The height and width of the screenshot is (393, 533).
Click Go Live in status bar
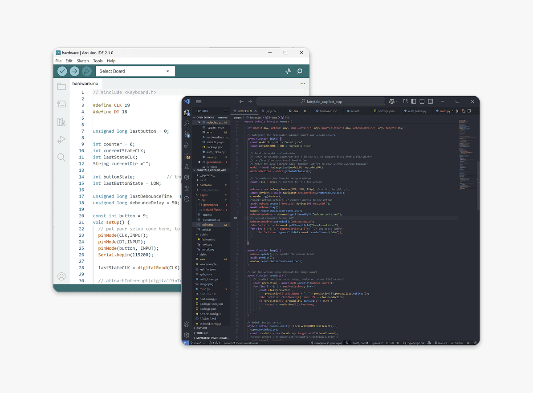coord(440,343)
